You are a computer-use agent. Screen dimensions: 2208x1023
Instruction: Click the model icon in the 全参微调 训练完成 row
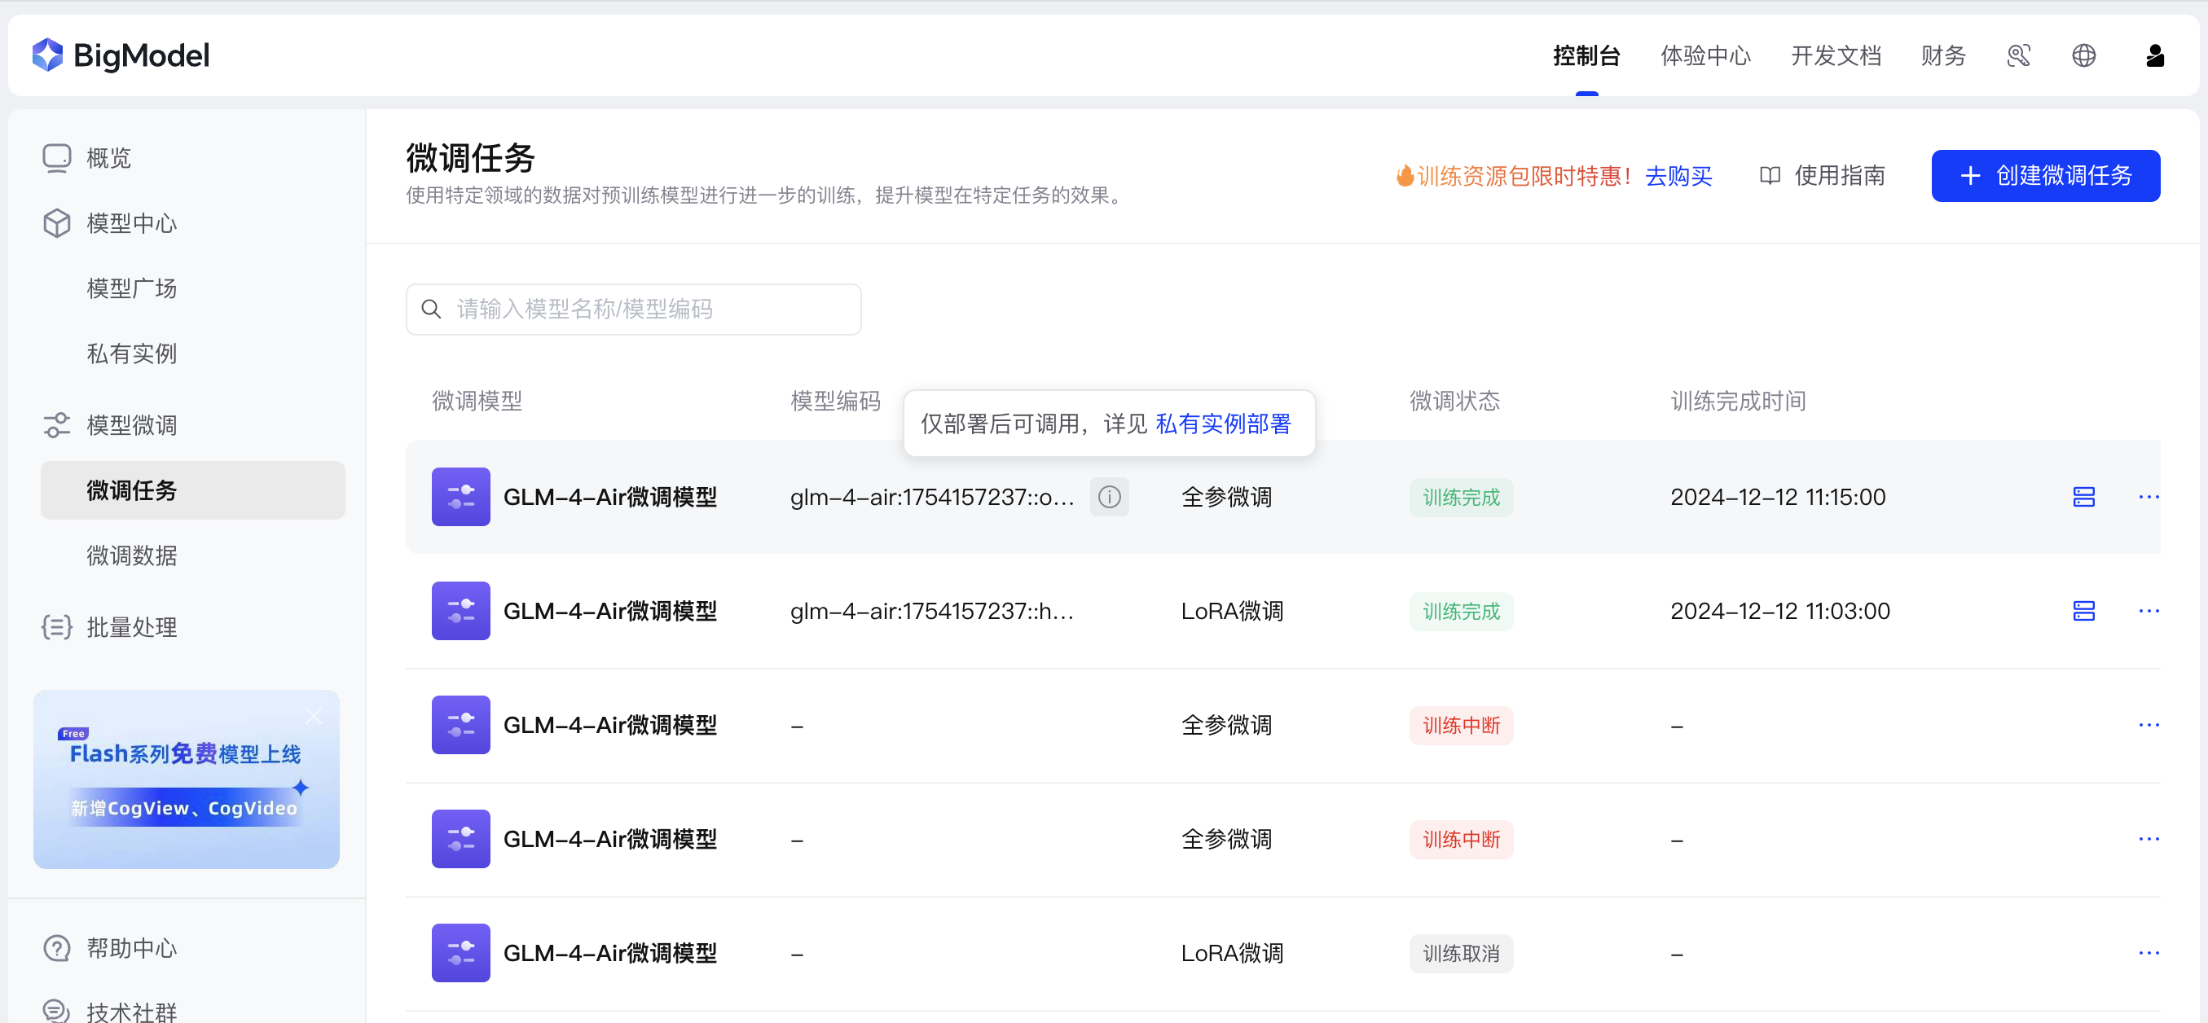(460, 497)
